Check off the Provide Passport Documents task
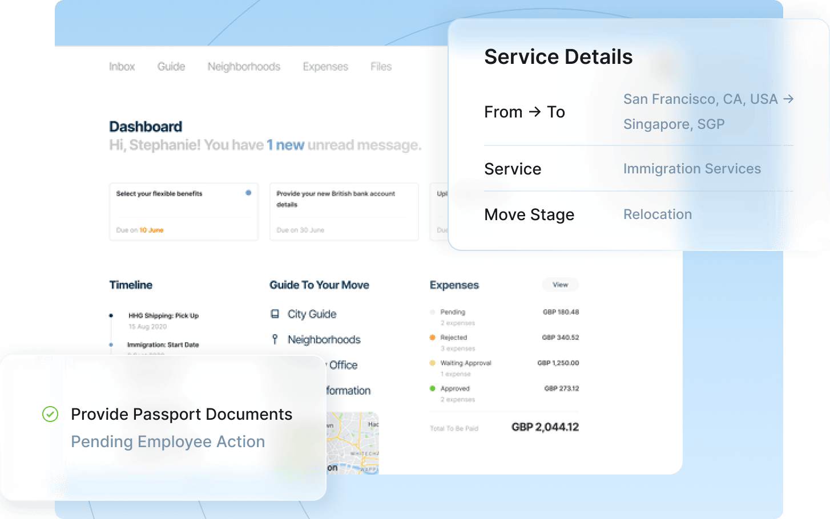 pyautogui.click(x=50, y=415)
